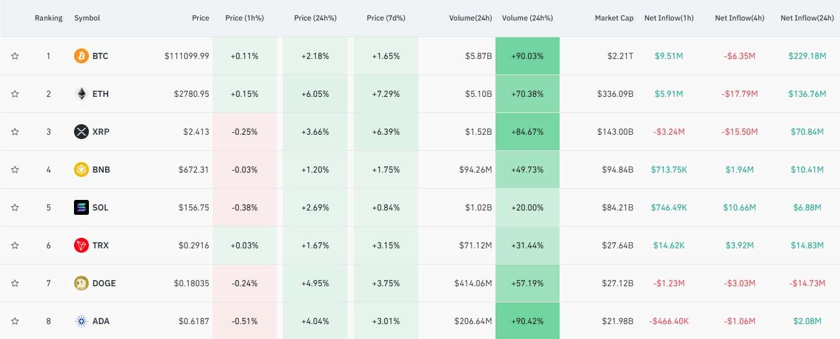Sort by the Ranking column header

48,18
